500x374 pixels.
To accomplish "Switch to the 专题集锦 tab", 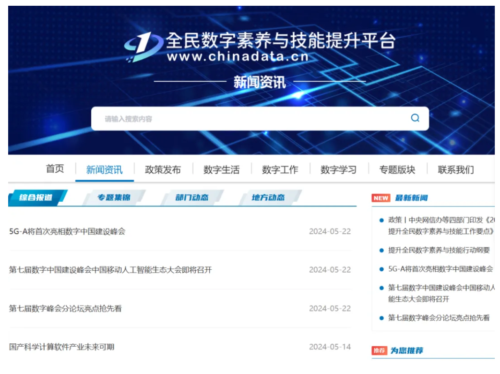I will click(114, 197).
